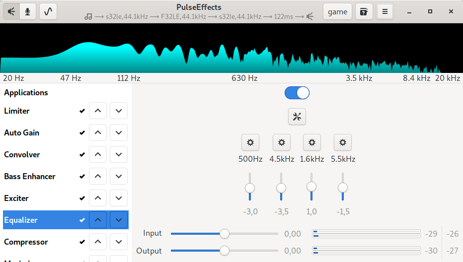
Task: Click the Exciter enabled checkmark
Action: click(x=82, y=198)
